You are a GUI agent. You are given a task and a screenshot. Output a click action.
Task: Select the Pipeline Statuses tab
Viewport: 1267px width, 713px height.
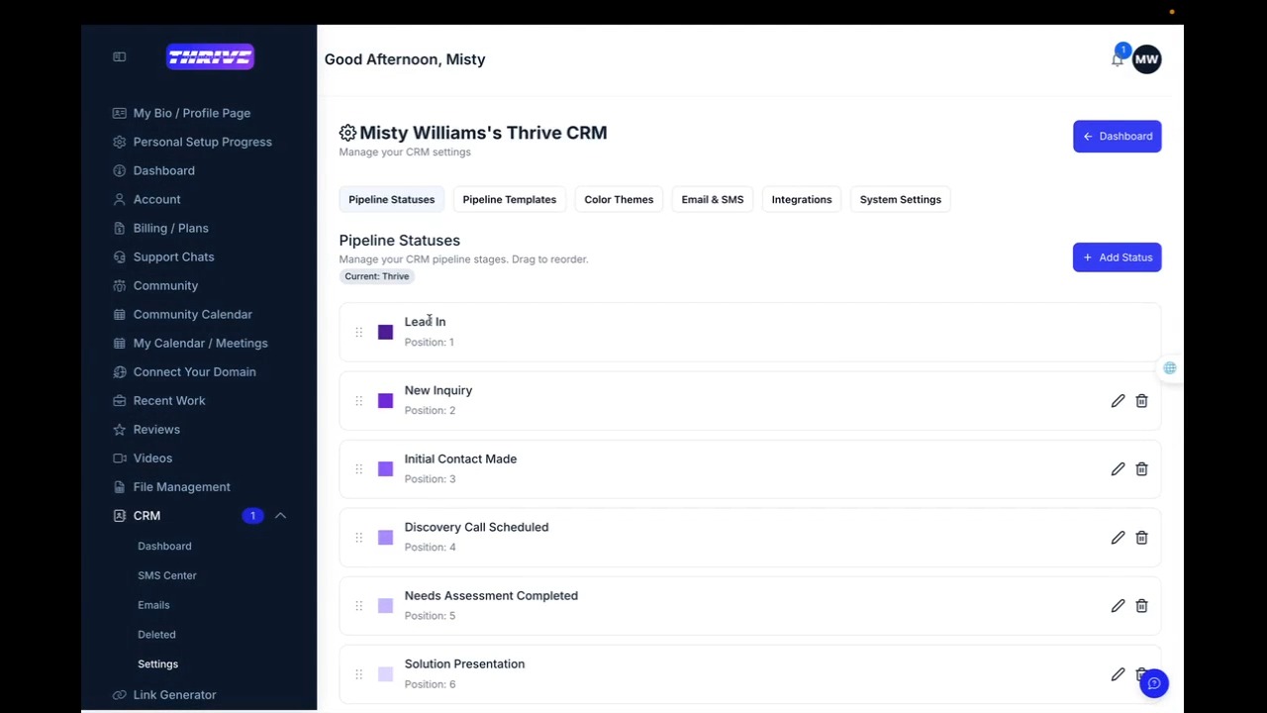392,199
